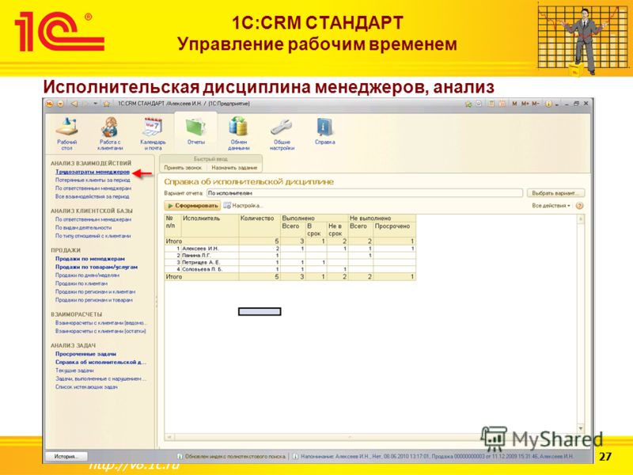
Task: Open the Календарь и почта section
Action: coord(153,133)
